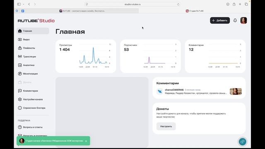Click the Донаты section heading

163,109
